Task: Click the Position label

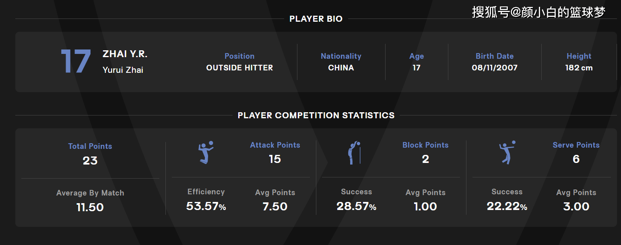Action: coord(239,56)
